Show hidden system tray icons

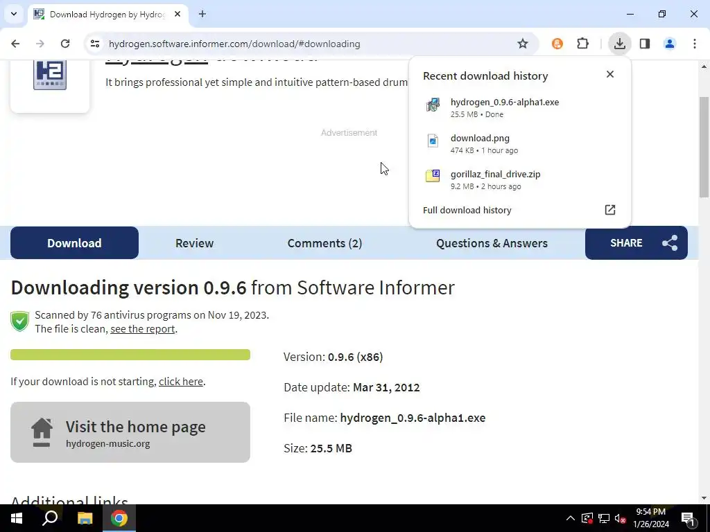(571, 518)
